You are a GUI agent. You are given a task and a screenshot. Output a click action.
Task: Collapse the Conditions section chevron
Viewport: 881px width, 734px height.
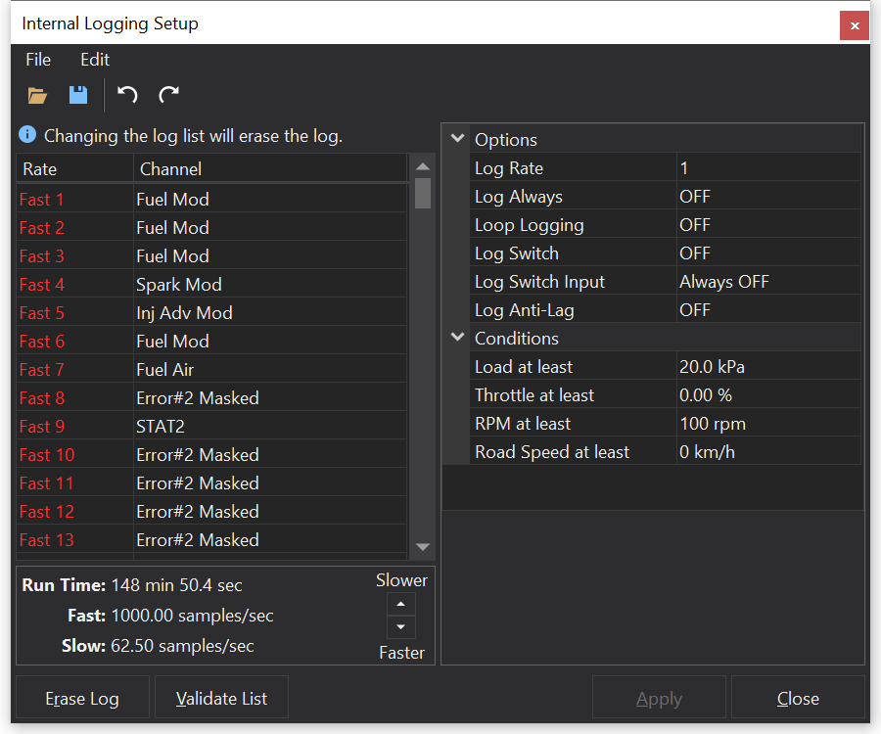pyautogui.click(x=457, y=338)
